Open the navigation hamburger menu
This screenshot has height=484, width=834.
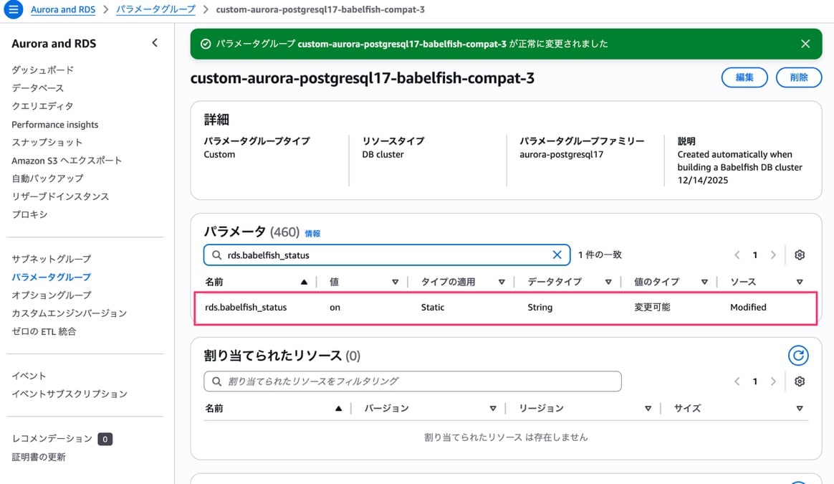(14, 9)
